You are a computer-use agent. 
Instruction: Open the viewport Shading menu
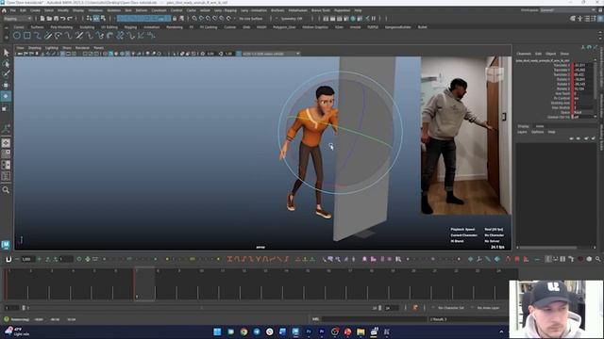[x=34, y=48]
